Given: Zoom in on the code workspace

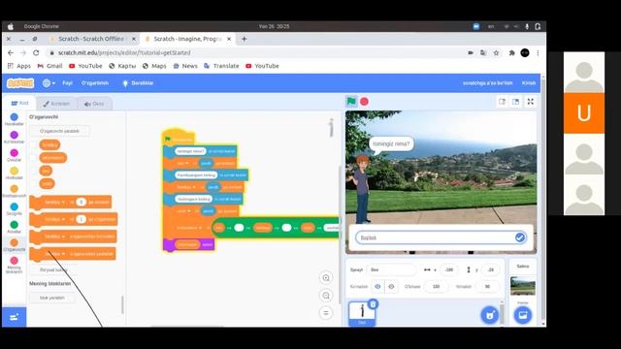Looking at the screenshot, I should coord(326,278).
